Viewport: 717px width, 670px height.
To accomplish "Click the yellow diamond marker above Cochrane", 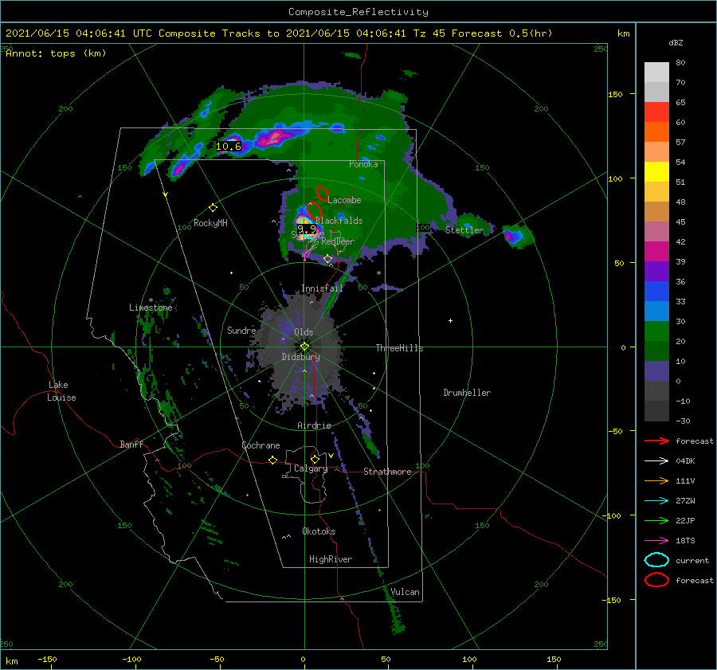I will 273,460.
